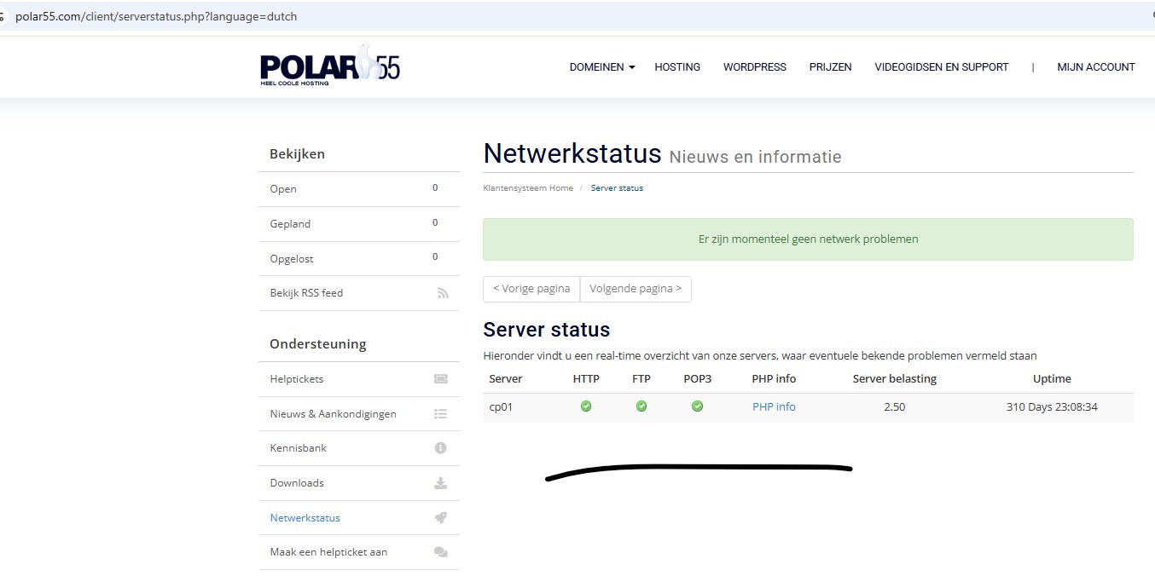This screenshot has width=1155, height=576.
Task: Click the Volgende pagina button
Action: [x=636, y=289]
